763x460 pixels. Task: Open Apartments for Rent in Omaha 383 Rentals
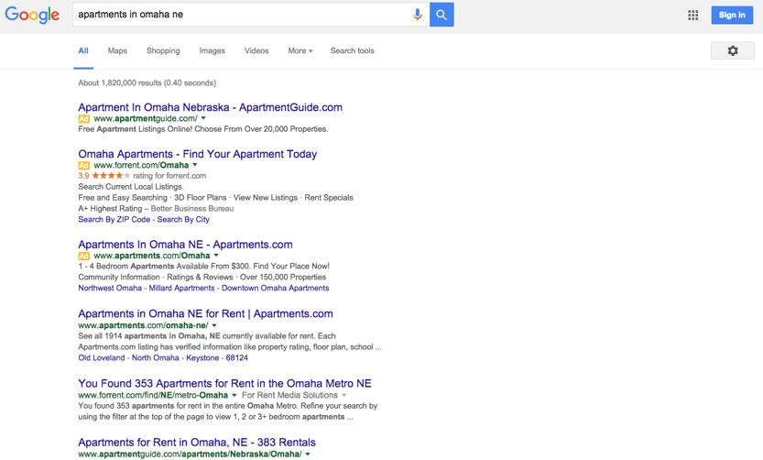coord(197,443)
